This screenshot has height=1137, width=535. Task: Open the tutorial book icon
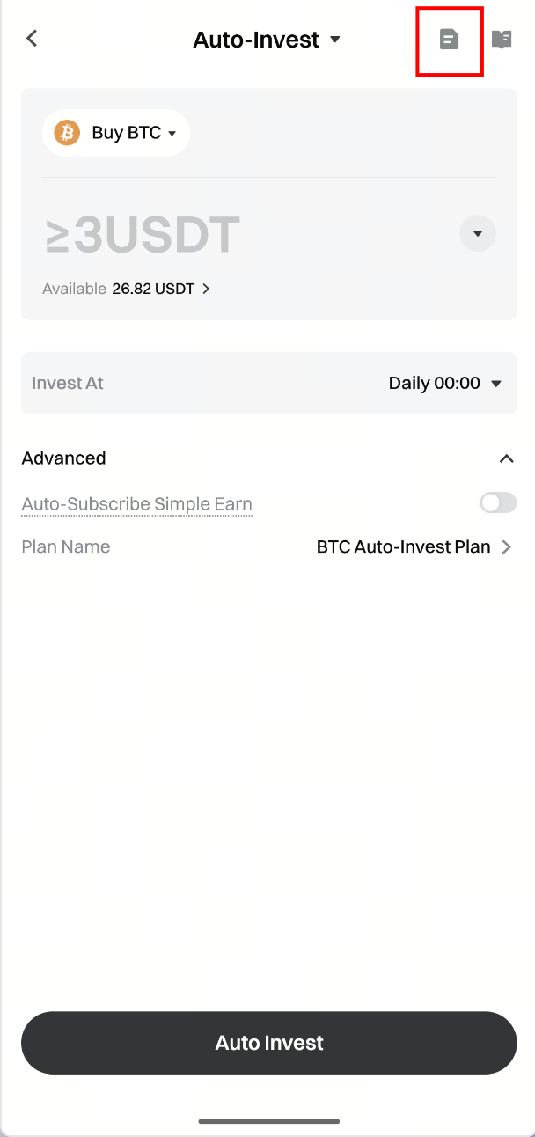(x=502, y=40)
